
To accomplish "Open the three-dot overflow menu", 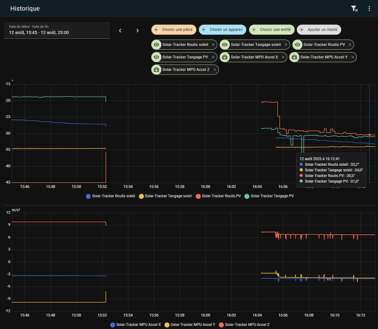I will (x=369, y=9).
